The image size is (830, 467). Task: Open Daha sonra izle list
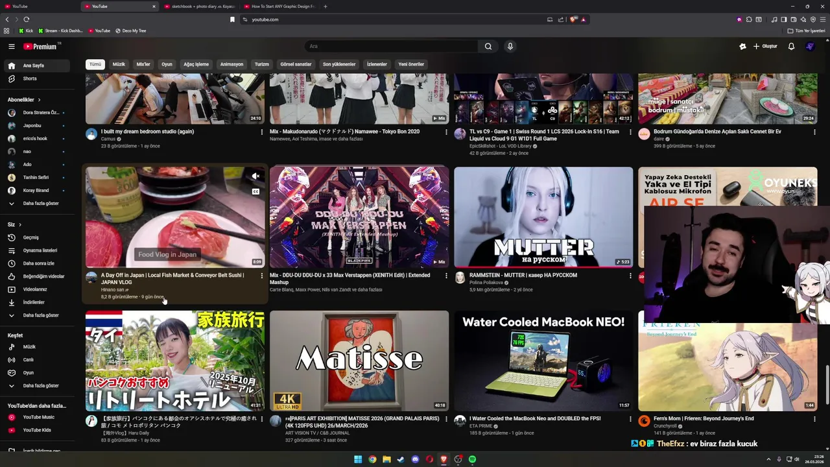[x=38, y=263]
